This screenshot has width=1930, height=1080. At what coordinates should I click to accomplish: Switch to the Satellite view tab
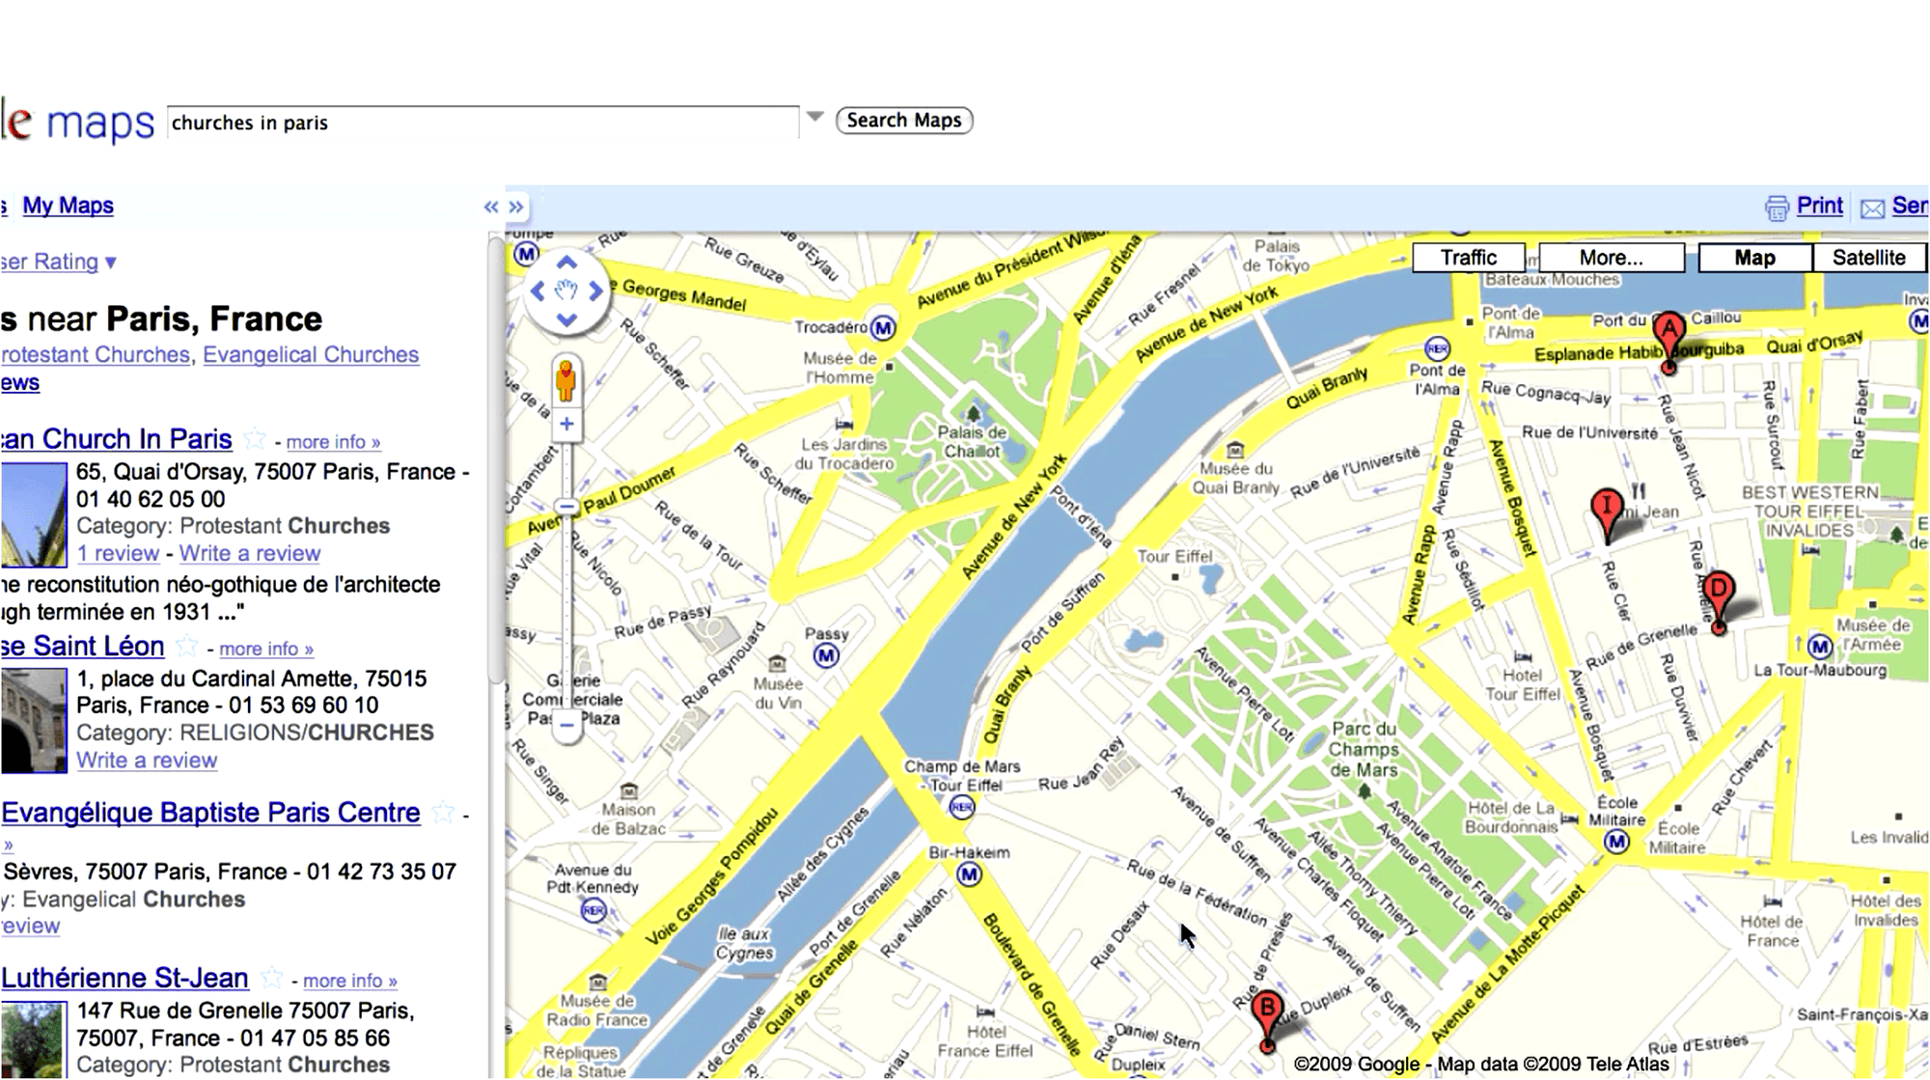pyautogui.click(x=1868, y=257)
